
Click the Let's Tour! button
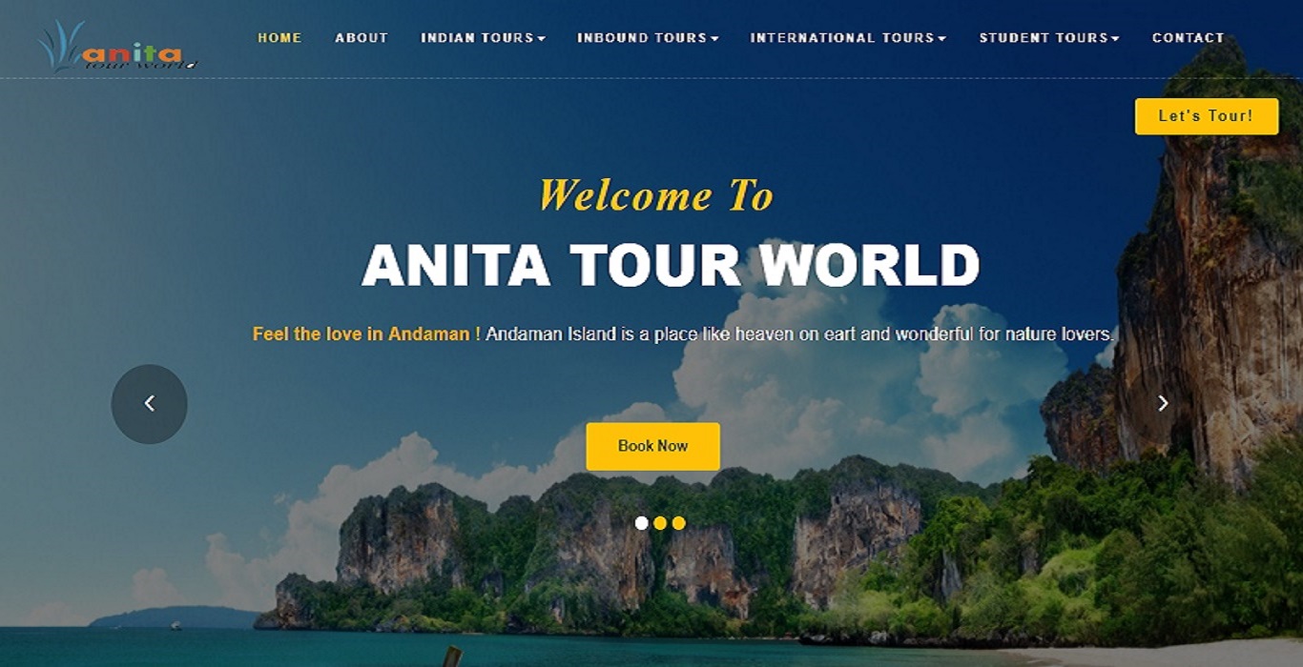(x=1207, y=116)
